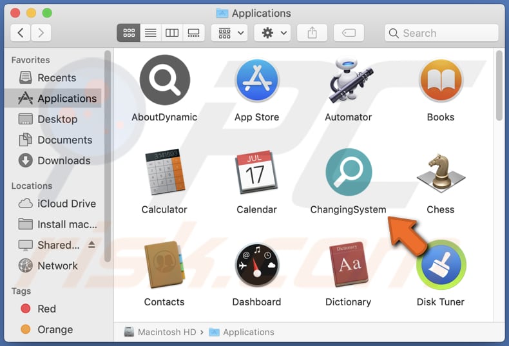Go forward with the right chevron button
The width and height of the screenshot is (509, 346).
41,33
